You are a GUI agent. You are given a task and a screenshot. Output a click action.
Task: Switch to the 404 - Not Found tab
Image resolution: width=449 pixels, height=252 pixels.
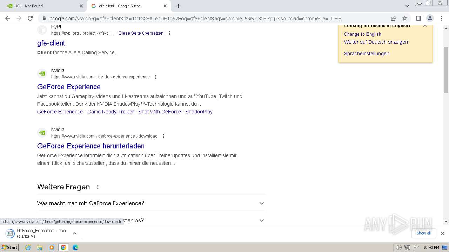click(x=44, y=6)
